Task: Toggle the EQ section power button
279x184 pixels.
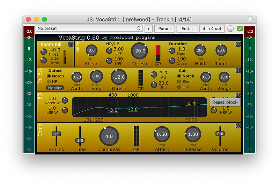Action: 238,95
